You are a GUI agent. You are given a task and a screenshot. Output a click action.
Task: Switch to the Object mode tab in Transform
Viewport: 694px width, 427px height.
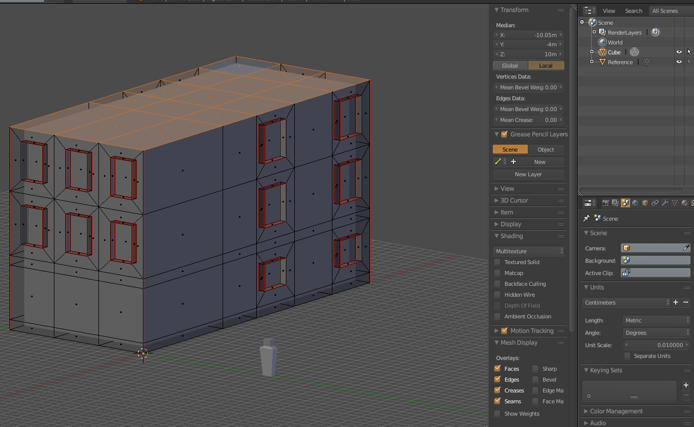[x=546, y=149]
